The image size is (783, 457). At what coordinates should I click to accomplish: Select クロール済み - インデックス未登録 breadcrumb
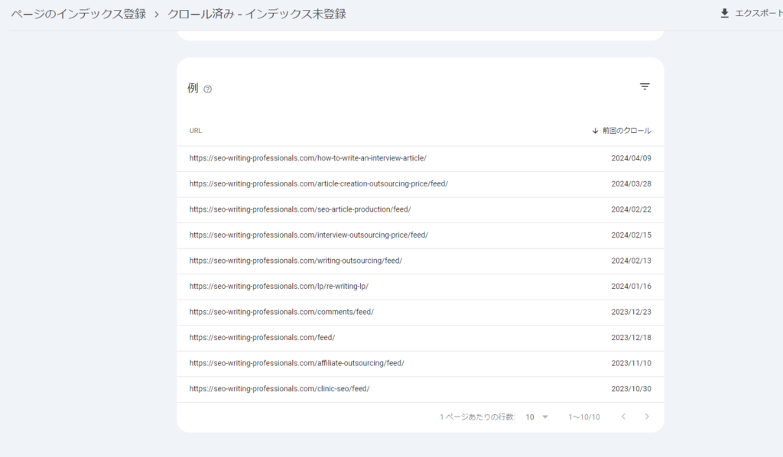tap(258, 12)
